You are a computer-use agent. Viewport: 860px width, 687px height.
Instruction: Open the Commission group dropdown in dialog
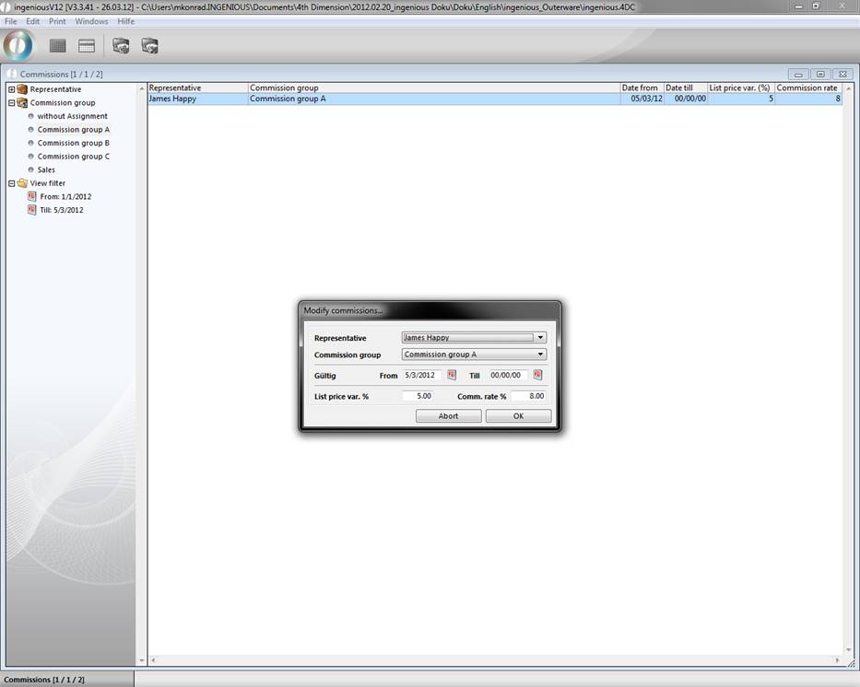pos(540,355)
